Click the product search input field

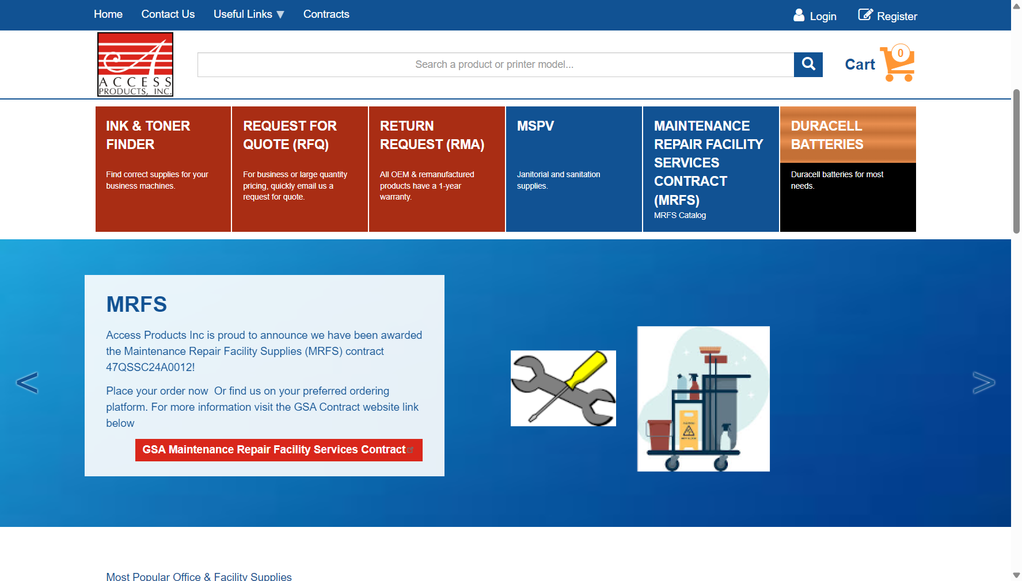pyautogui.click(x=495, y=64)
